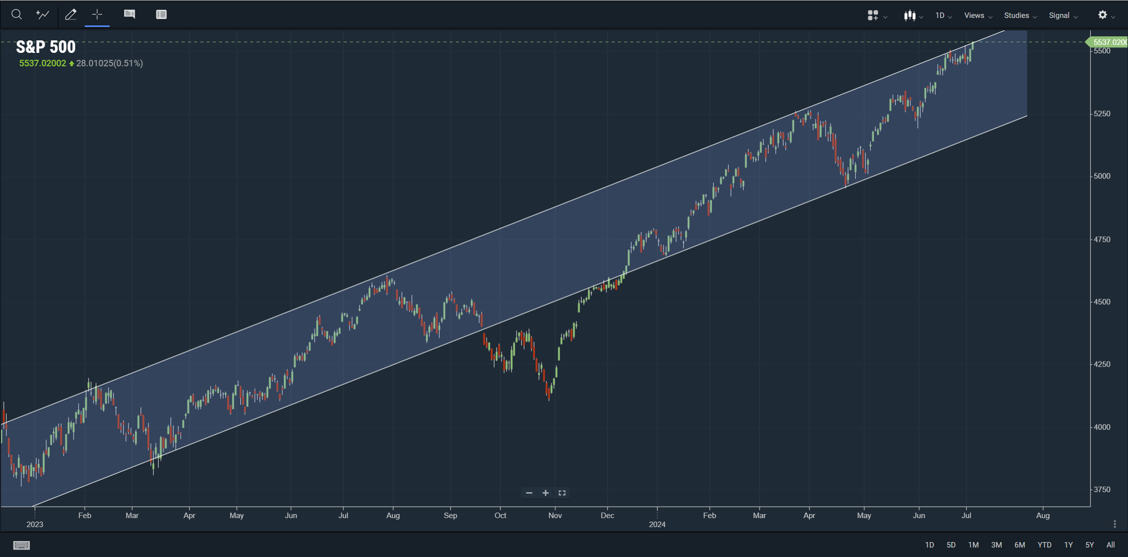Choose the YTD range

(x=1044, y=545)
